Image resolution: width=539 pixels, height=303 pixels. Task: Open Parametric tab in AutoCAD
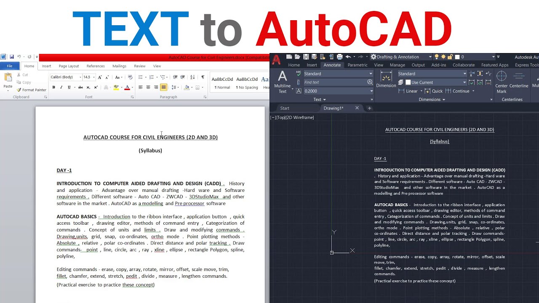coord(358,65)
